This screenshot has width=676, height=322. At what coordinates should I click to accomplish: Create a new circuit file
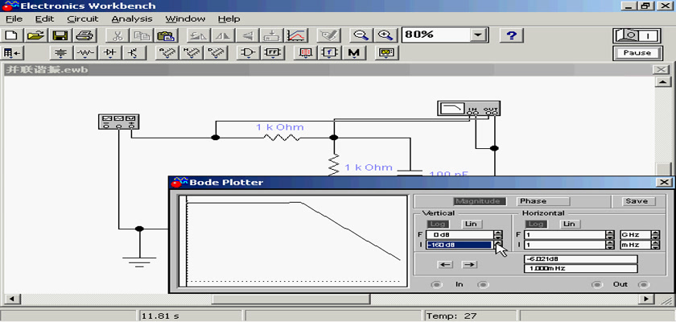(12, 35)
